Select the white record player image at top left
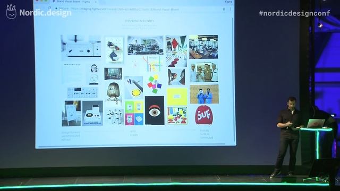Image resolution: width=340 pixels, height=191 pixels. point(81,47)
